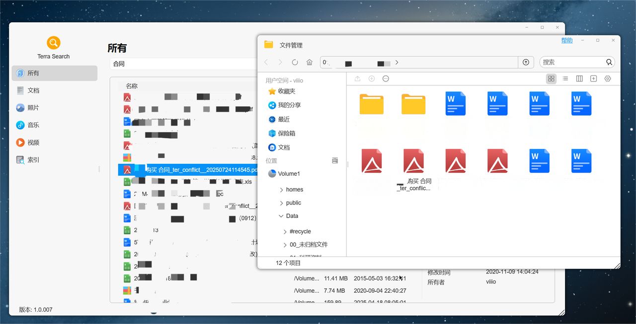Image resolution: width=636 pixels, height=324 pixels.
Task: Click the storage icon beside 位置
Action: click(x=335, y=161)
